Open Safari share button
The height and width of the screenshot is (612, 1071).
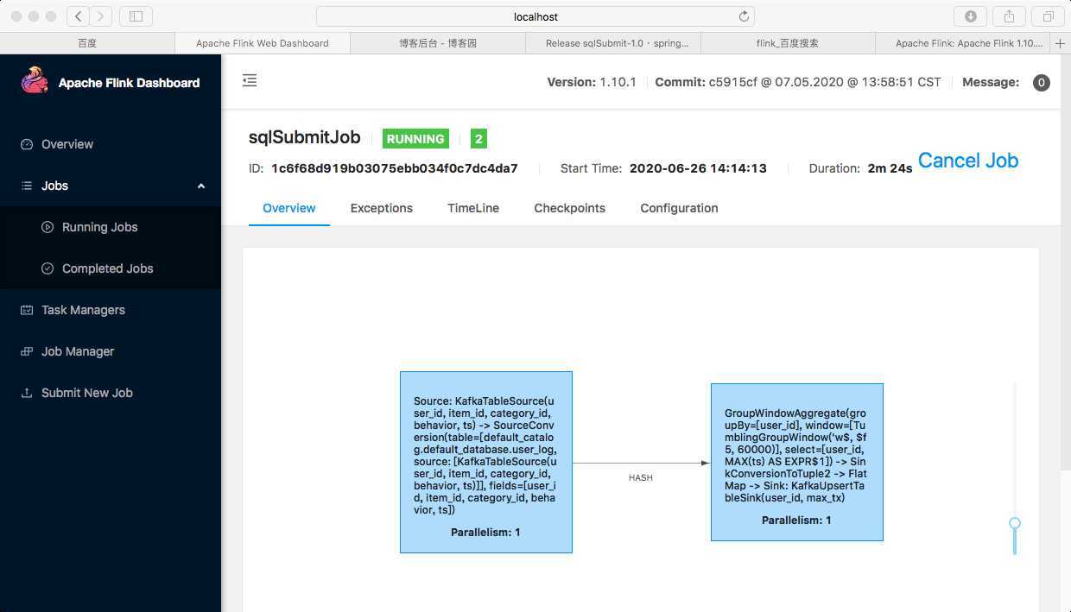point(1009,16)
